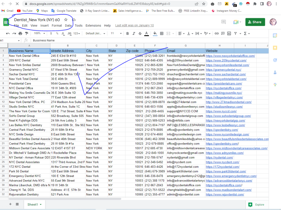The width and height of the screenshot is (281, 210).
Task: Click the formula bar input field
Action: (x=150, y=41)
